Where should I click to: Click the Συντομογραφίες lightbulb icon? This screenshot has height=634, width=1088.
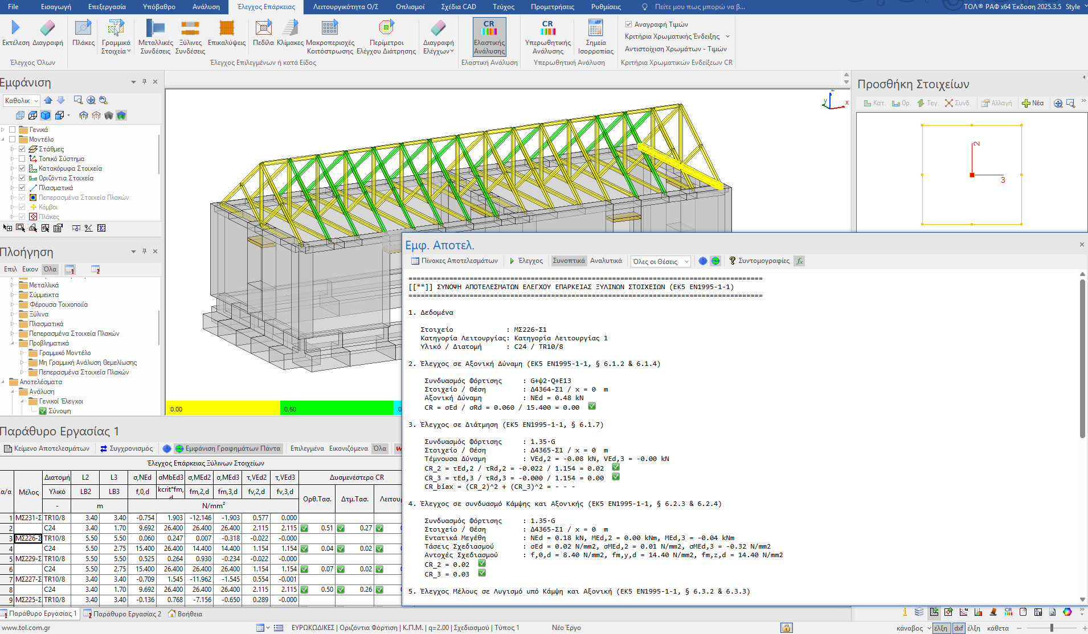click(x=733, y=261)
